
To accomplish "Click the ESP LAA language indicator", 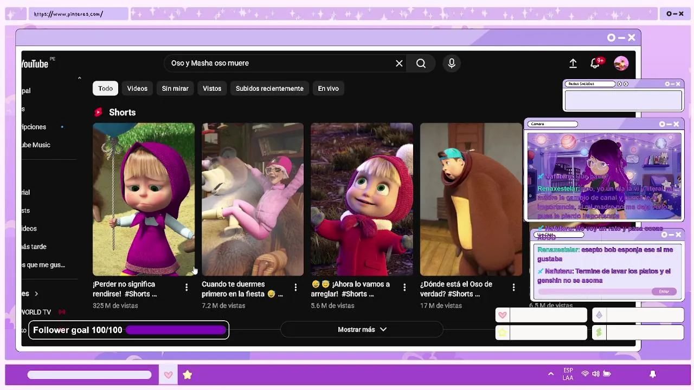I will [568, 374].
